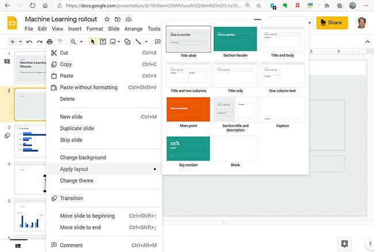Screen dimensions: 374x252
Task: Open the insert image dropdown arrow
Action: pos(119,42)
